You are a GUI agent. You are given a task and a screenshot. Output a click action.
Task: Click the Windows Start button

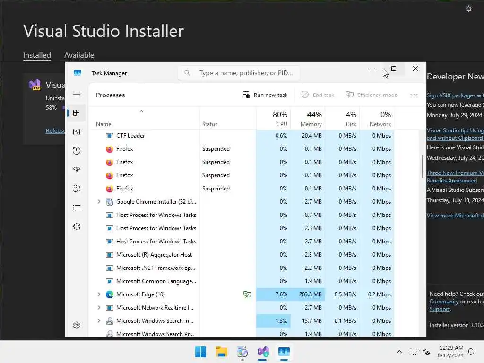click(x=200, y=352)
